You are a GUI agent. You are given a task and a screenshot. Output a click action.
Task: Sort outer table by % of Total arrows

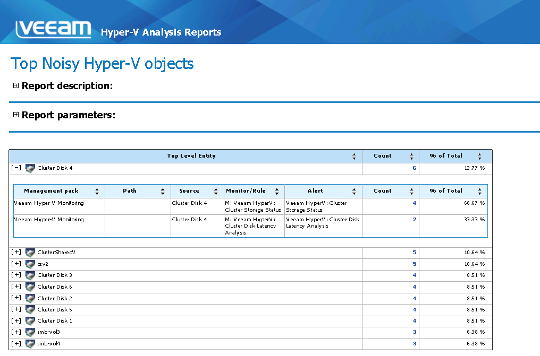coord(480,157)
